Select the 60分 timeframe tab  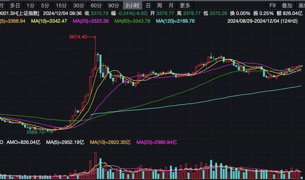pos(96,6)
